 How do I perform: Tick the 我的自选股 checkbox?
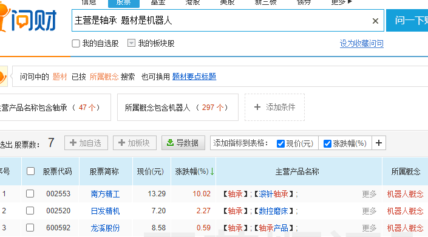pyautogui.click(x=76, y=44)
